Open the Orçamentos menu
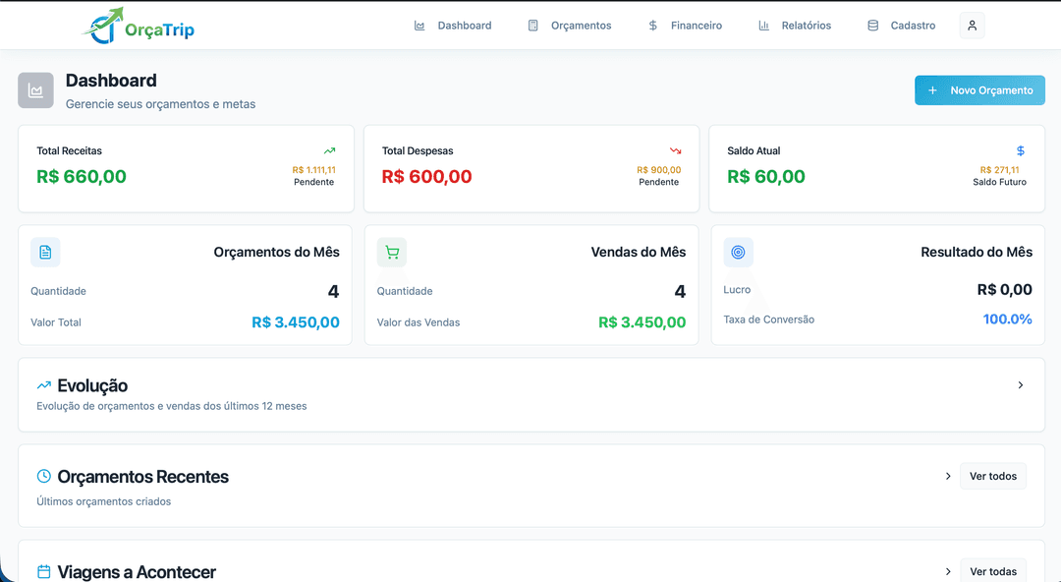Screen dimensions: 1061x582 tap(570, 26)
